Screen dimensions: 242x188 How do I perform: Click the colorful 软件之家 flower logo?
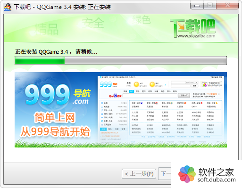187,174
